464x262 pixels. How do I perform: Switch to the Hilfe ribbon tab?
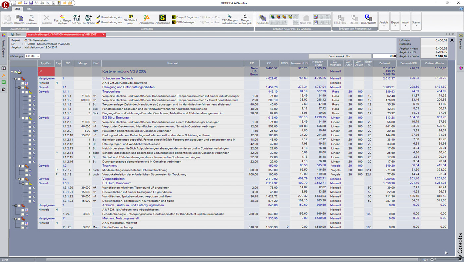click(x=29, y=9)
